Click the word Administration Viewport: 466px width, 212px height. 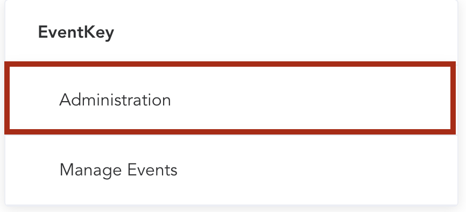[115, 100]
